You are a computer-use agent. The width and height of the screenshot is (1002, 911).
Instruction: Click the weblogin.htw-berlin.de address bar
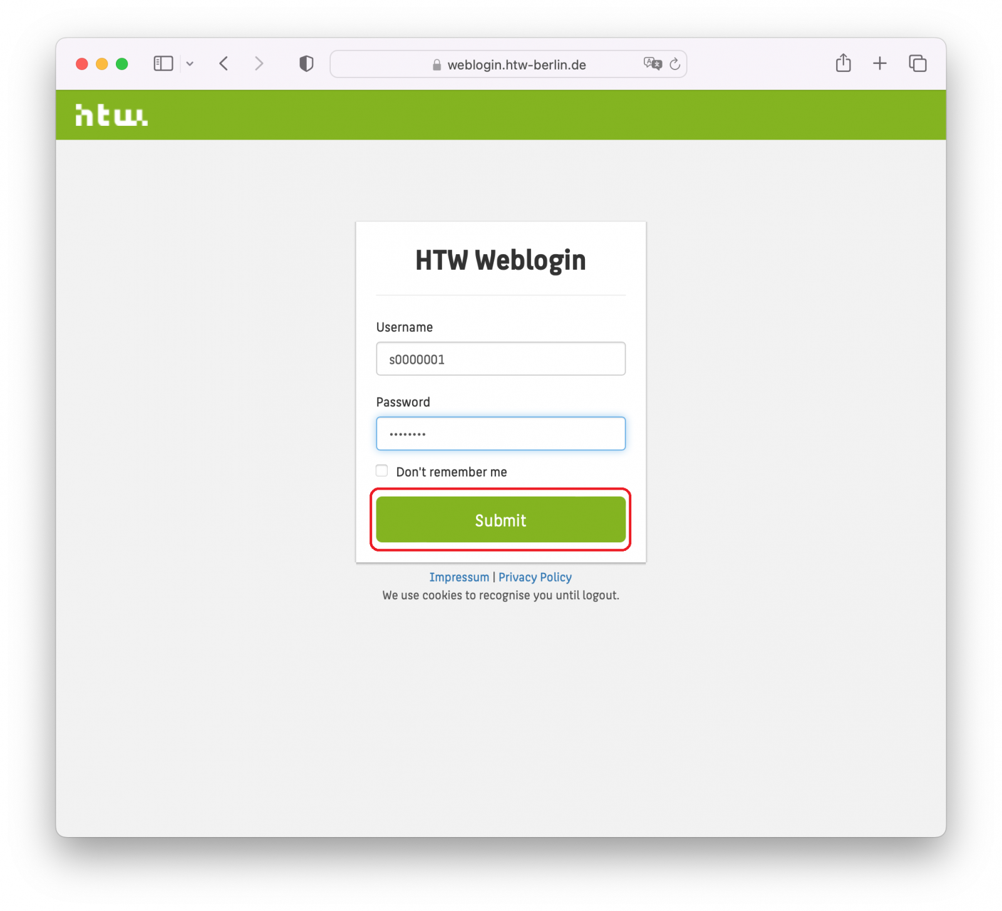[x=508, y=64]
